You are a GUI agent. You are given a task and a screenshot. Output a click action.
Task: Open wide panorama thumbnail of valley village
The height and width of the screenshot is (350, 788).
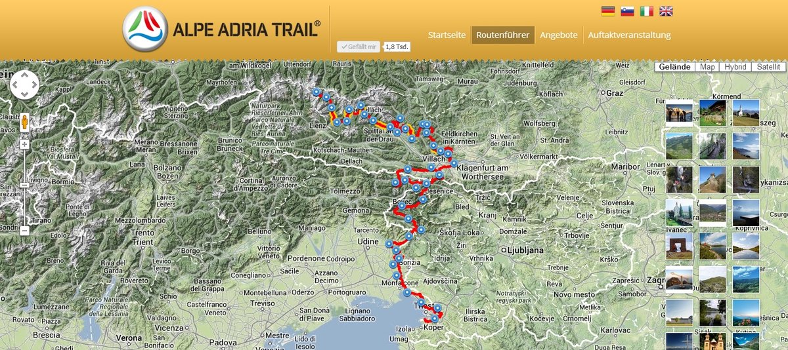[712, 213]
